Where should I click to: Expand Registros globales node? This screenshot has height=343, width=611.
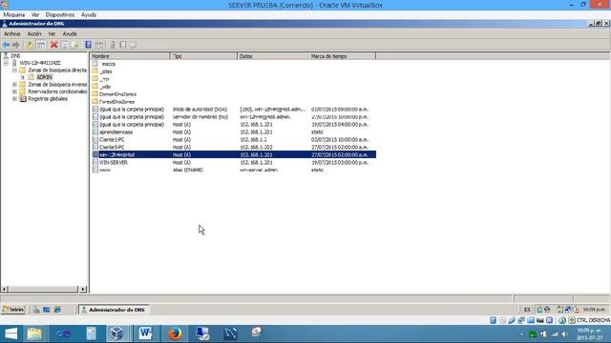[x=14, y=99]
